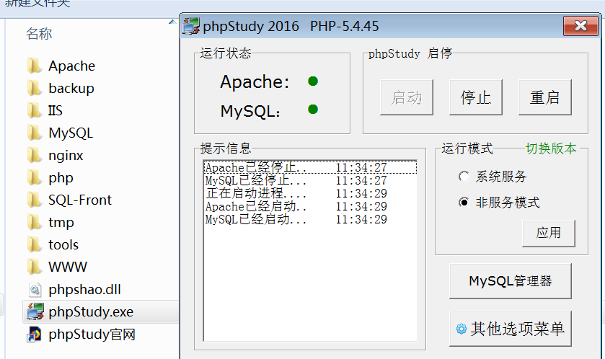Select log line 正在启动进程 11:34:29
605x359 pixels.
pos(310,193)
